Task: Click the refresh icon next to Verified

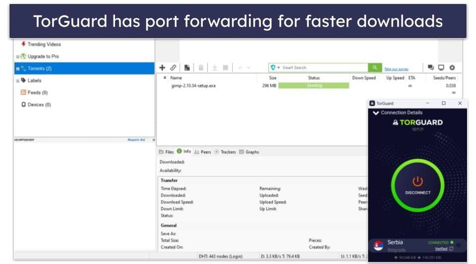Action: [x=451, y=249]
